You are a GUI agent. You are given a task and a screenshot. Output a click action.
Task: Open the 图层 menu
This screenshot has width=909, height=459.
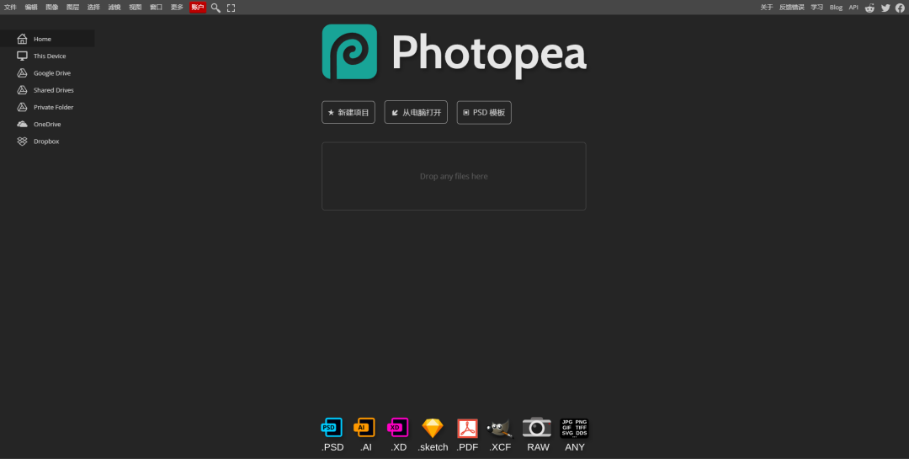[72, 7]
